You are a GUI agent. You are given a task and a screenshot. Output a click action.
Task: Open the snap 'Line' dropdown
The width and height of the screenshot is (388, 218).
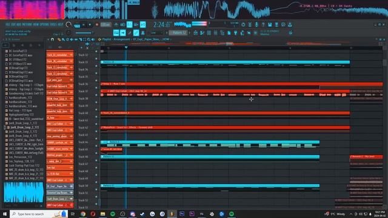coord(156,33)
